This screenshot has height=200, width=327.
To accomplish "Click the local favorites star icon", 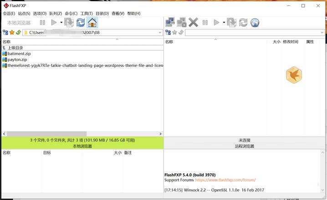I will 12,32.
